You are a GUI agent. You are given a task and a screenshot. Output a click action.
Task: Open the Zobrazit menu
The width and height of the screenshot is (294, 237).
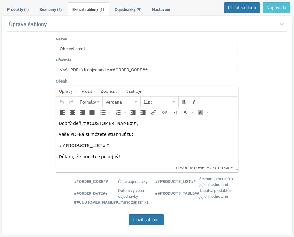point(110,91)
